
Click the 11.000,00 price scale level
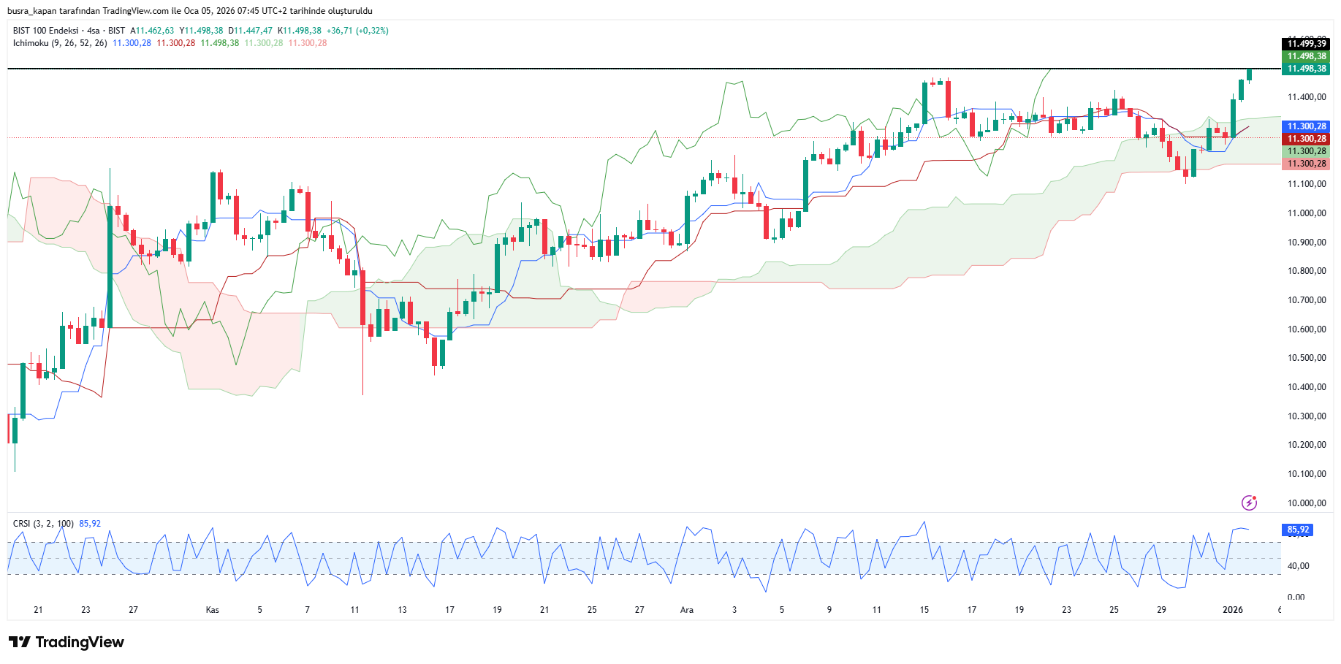[1306, 213]
